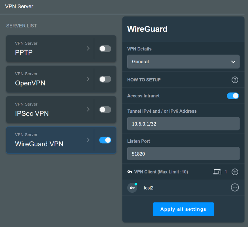Focus the Listen Port field
Screen dimensions: 248x227
point(183,154)
